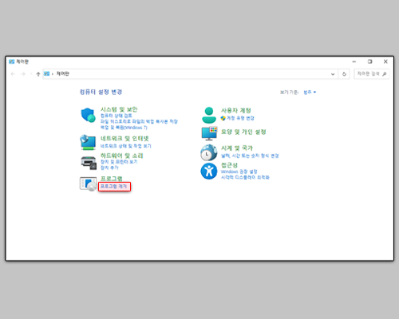Open 네트워크 및 인터넷 category

pyautogui.click(x=124, y=139)
